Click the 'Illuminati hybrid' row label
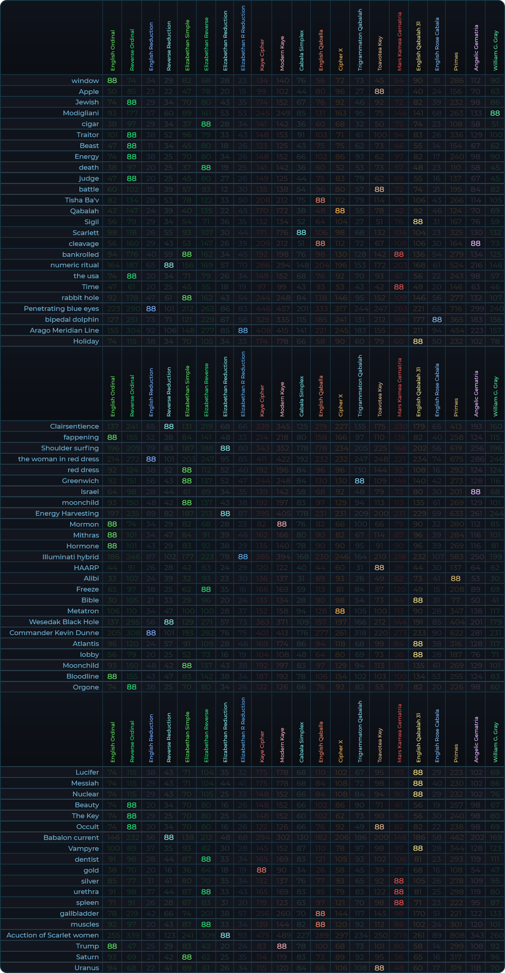505x973 pixels. [70, 557]
